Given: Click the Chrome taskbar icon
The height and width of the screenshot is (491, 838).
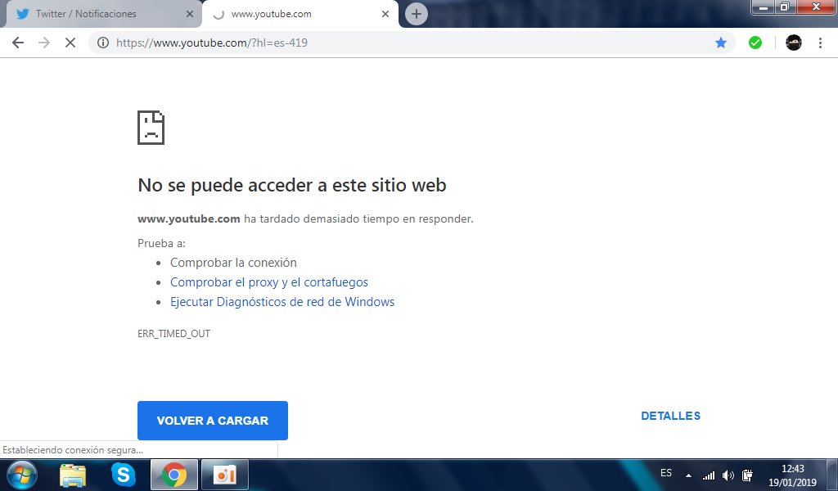Looking at the screenshot, I should coord(174,475).
